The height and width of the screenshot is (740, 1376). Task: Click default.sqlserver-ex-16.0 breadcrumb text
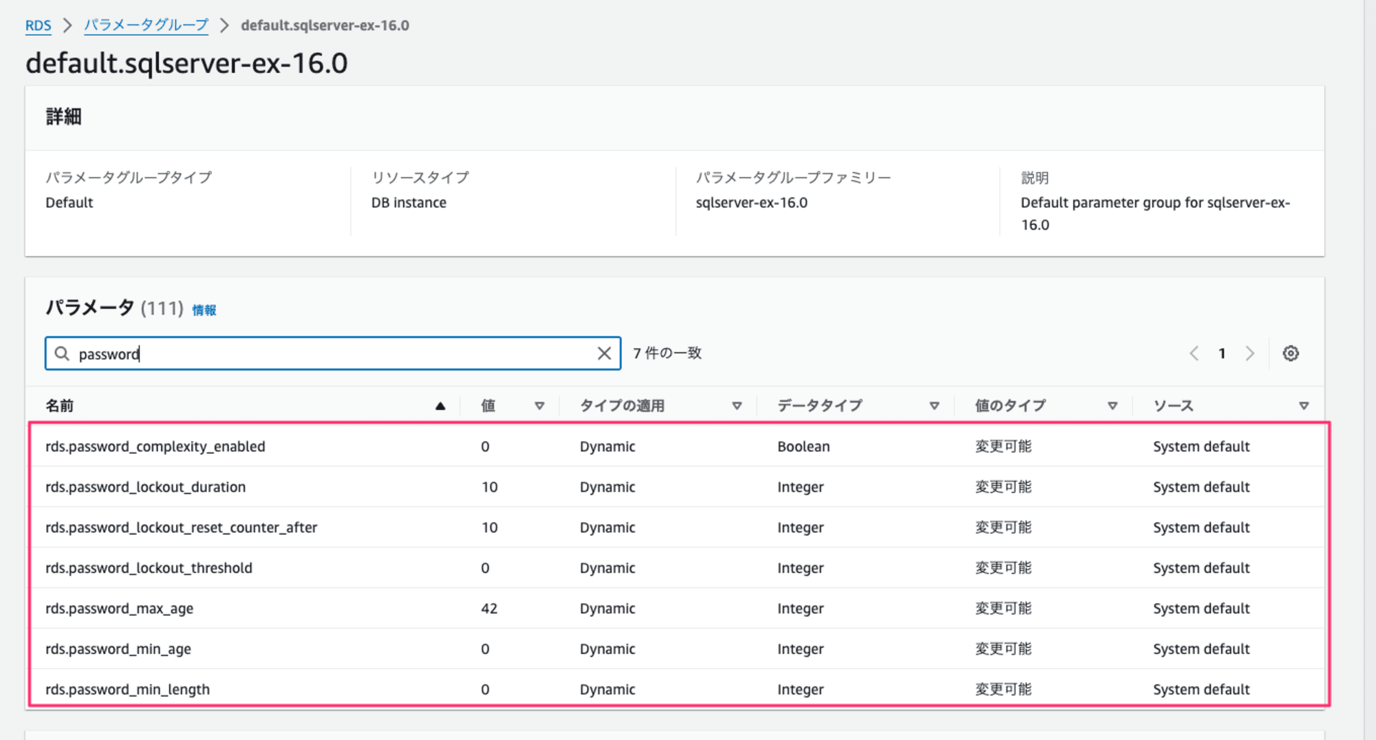pos(325,25)
